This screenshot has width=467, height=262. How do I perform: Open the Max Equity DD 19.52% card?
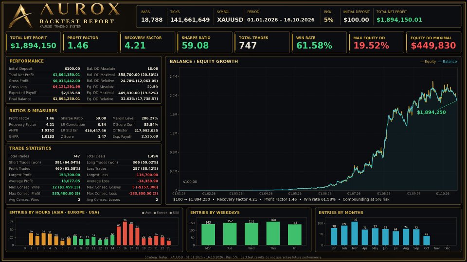tap(377, 42)
